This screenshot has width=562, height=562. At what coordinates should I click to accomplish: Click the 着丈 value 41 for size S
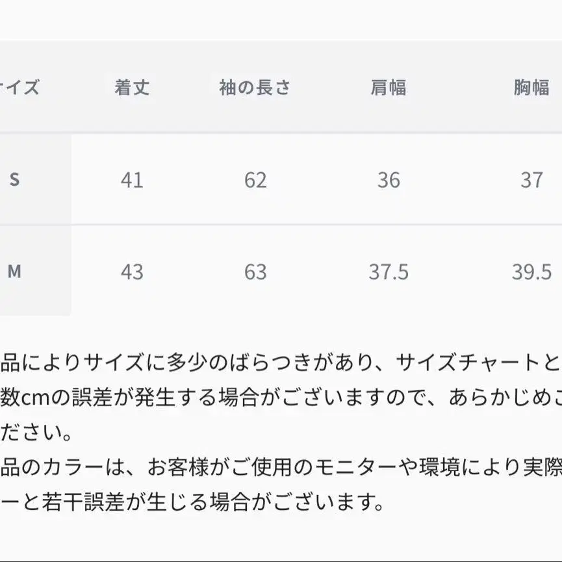(x=132, y=180)
